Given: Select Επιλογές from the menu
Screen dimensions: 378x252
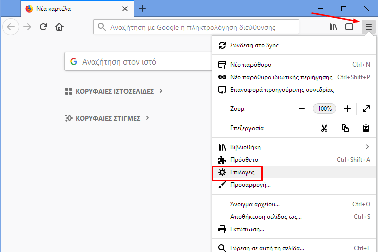Looking at the screenshot, I should [294, 172].
